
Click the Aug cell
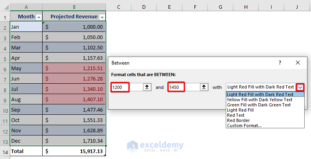point(26,99)
